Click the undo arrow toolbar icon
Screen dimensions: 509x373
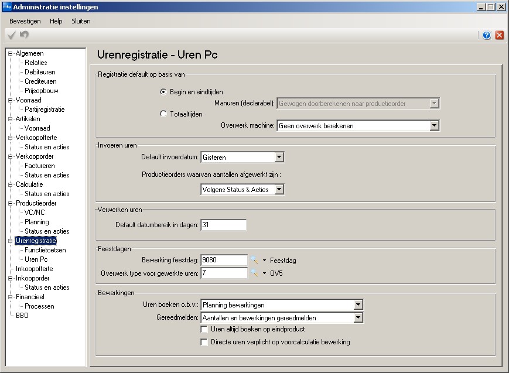25,35
